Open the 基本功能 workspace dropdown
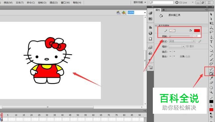215x122 pixels. pos(140,2)
